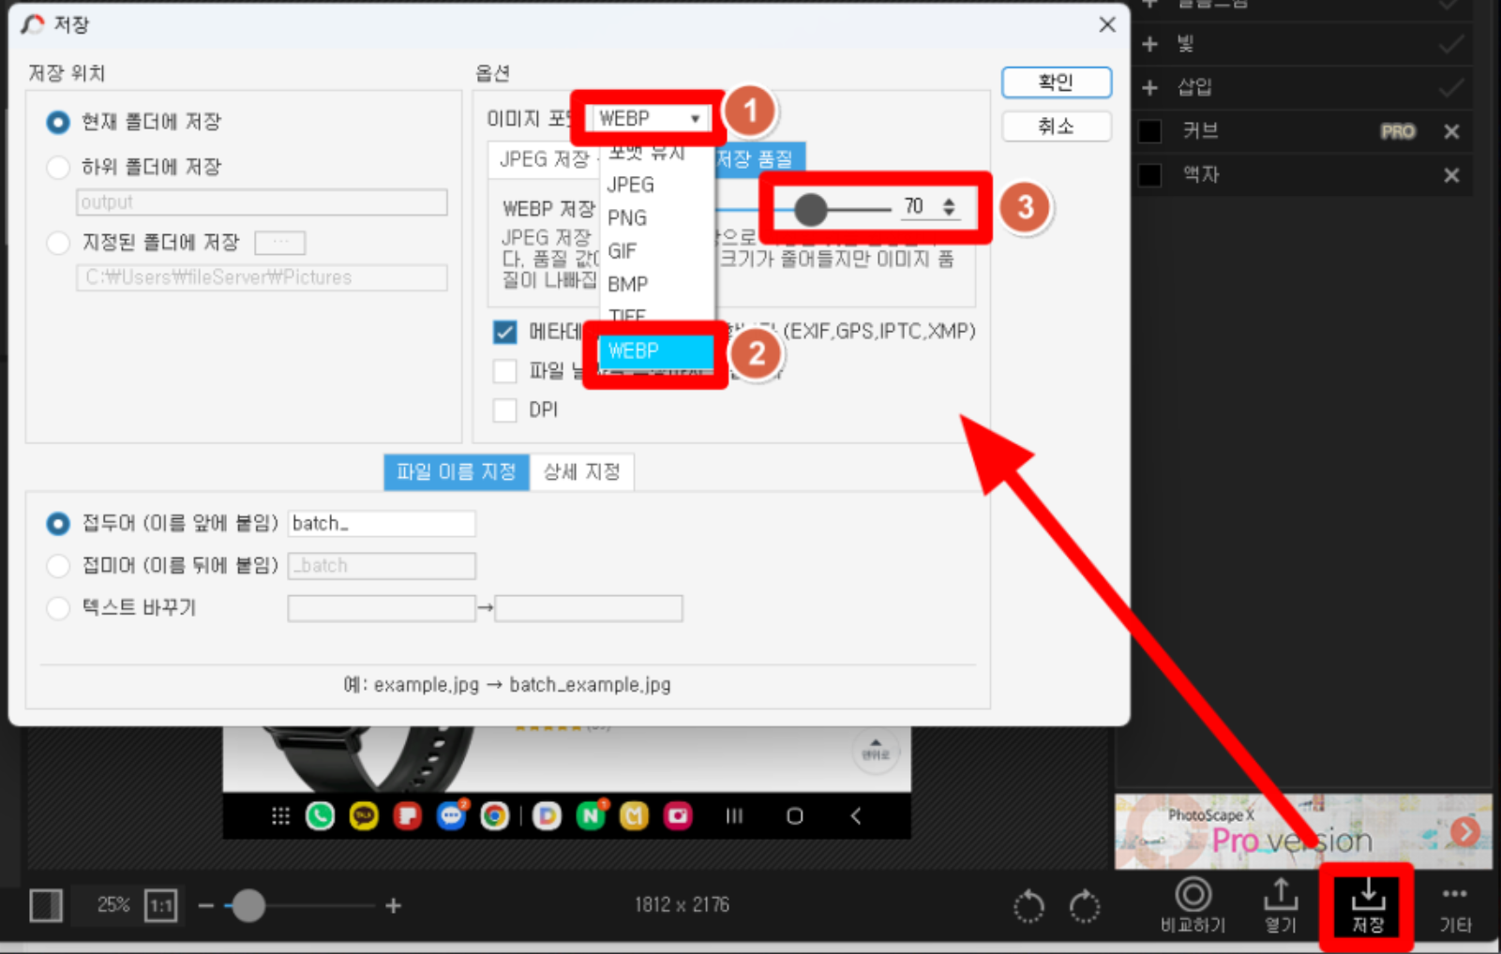Click the 확인 (OK) button
This screenshot has width=1501, height=954.
tap(1056, 82)
